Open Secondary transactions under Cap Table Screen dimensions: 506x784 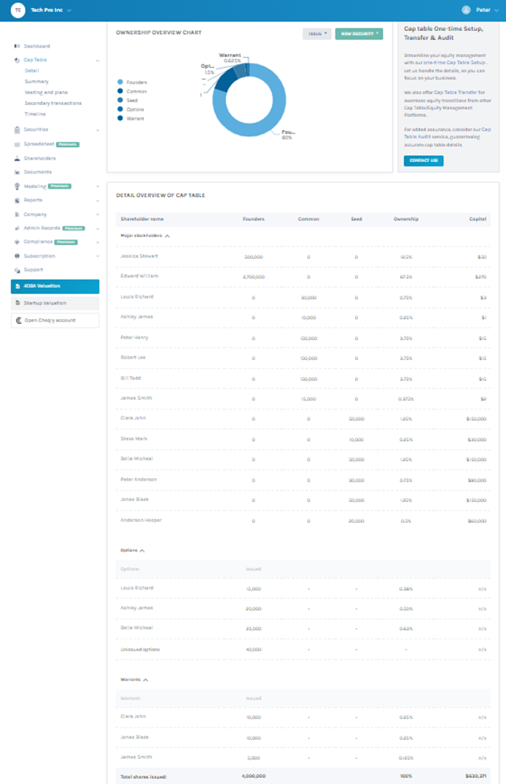pos(53,103)
